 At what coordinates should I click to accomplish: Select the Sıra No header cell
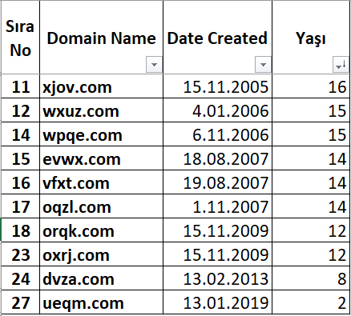20,38
